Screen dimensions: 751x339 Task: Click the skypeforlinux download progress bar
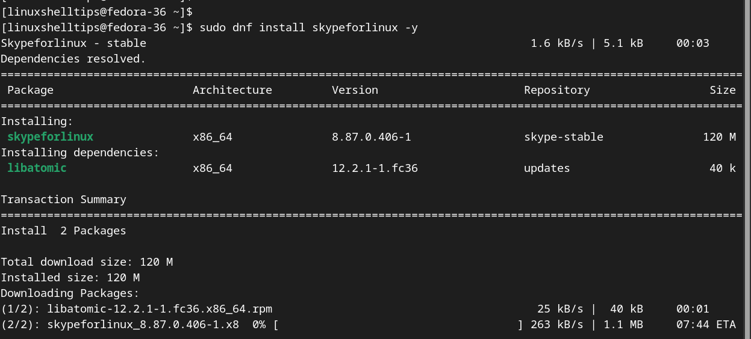point(397,325)
